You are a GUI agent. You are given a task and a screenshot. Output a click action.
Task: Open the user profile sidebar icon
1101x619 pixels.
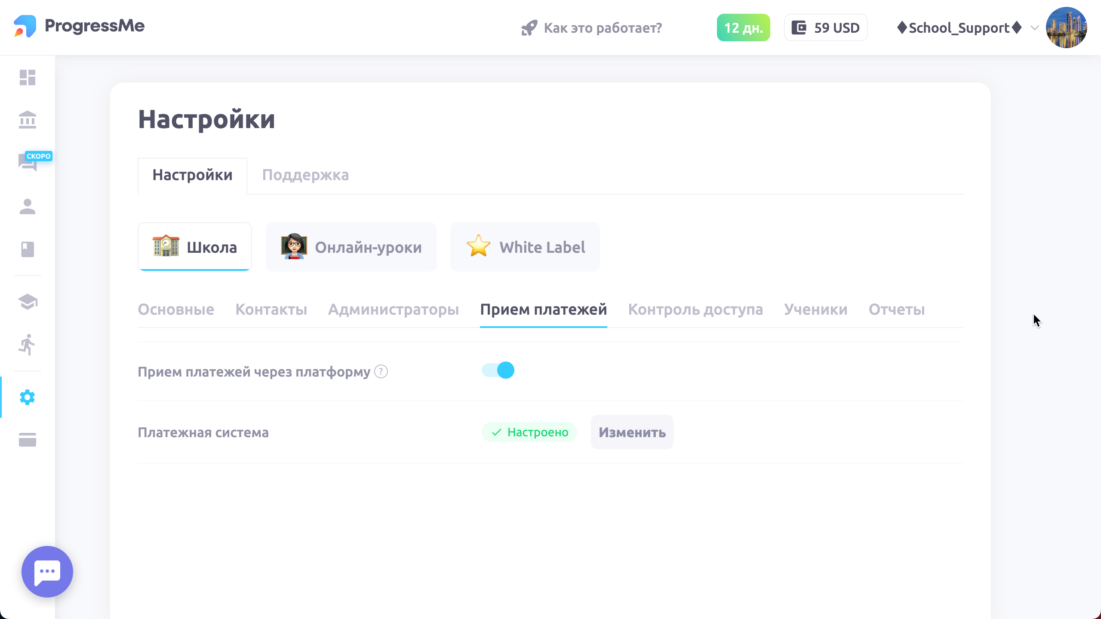[28, 207]
